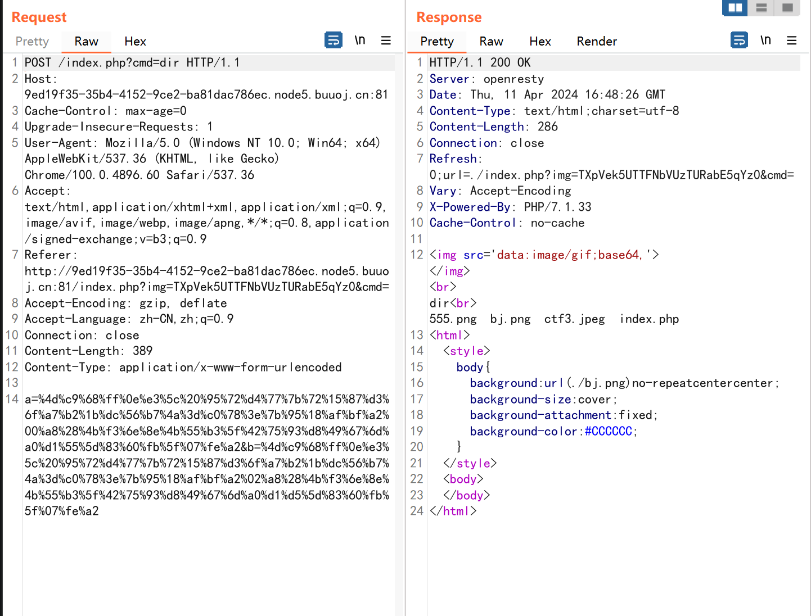Click the Cache-Control: no-cache response header
811x616 pixels.
click(507, 223)
